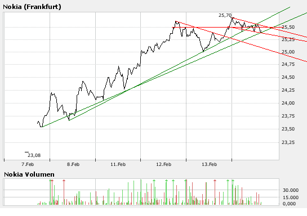Screen dimensions: 307x216
Task: Select the 25,25 price axis label
Action: pos(288,39)
